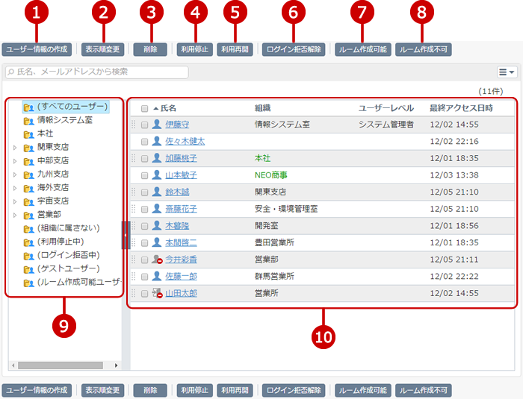Click the suspended user icon beside 今井彩香
The width and height of the screenshot is (523, 399).
pos(157,260)
